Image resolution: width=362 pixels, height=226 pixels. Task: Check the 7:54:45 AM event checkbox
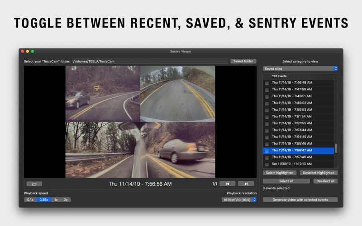pos(267,137)
